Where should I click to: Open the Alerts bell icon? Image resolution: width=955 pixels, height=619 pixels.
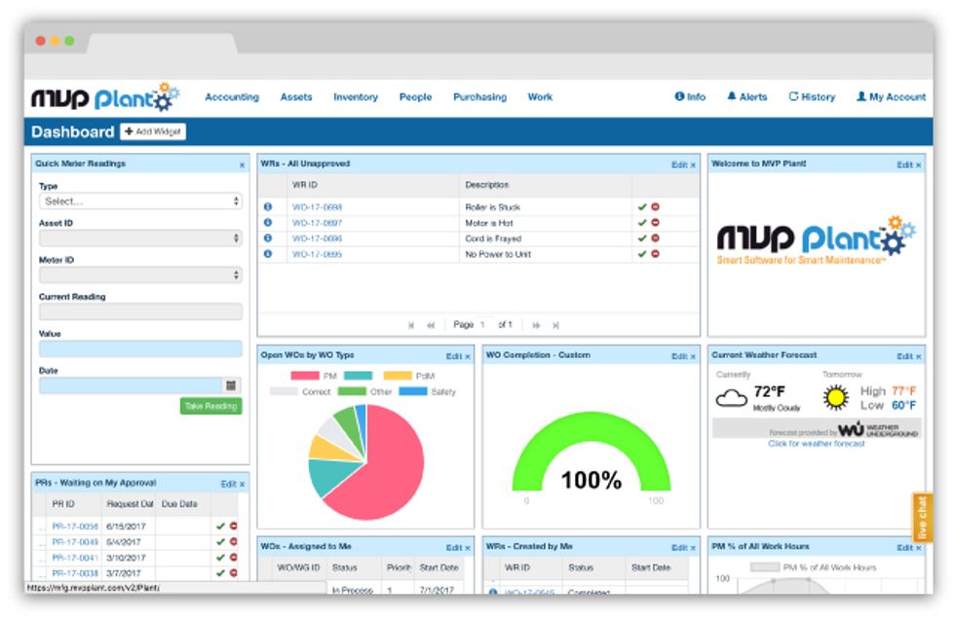tap(732, 97)
